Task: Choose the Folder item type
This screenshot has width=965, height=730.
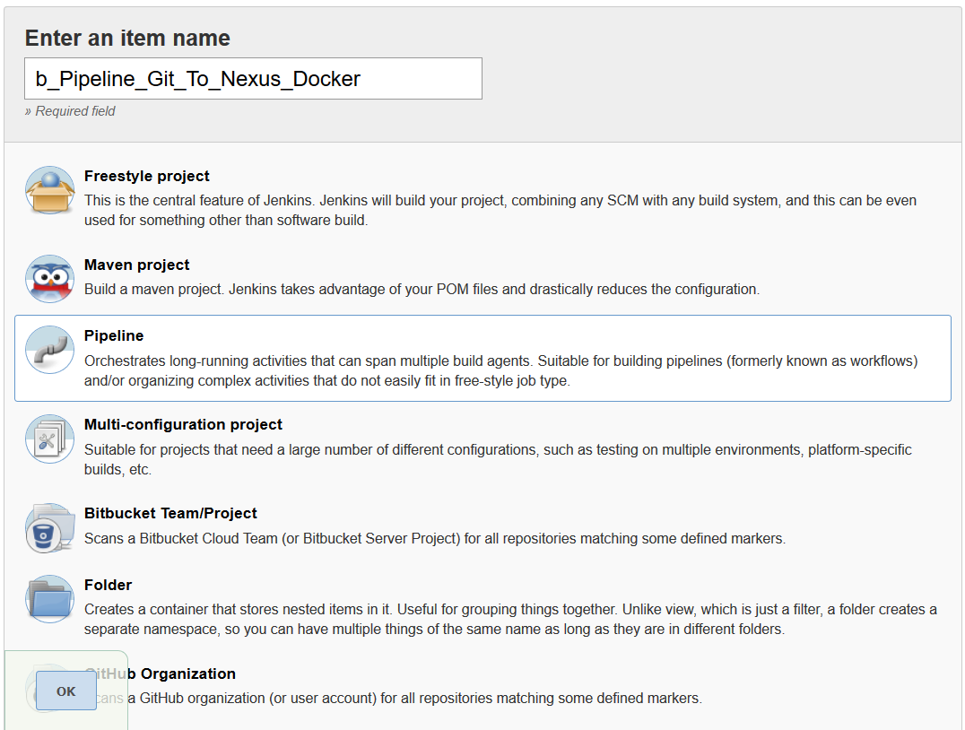Action: (108, 585)
